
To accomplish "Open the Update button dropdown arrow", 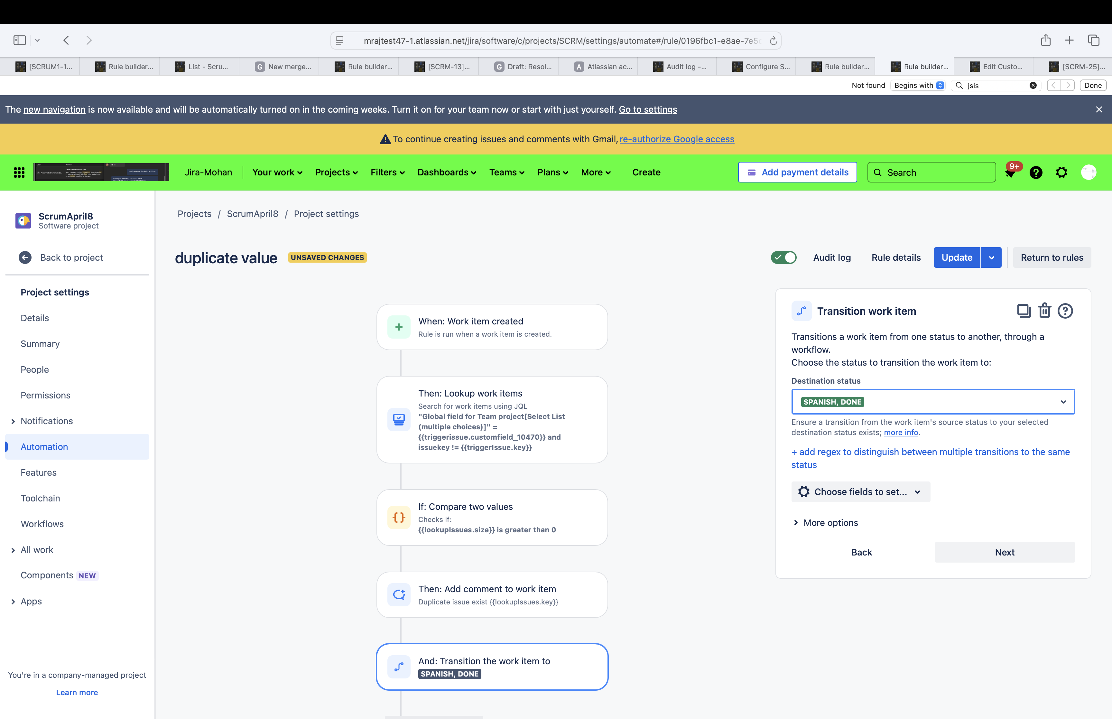I will (x=992, y=257).
